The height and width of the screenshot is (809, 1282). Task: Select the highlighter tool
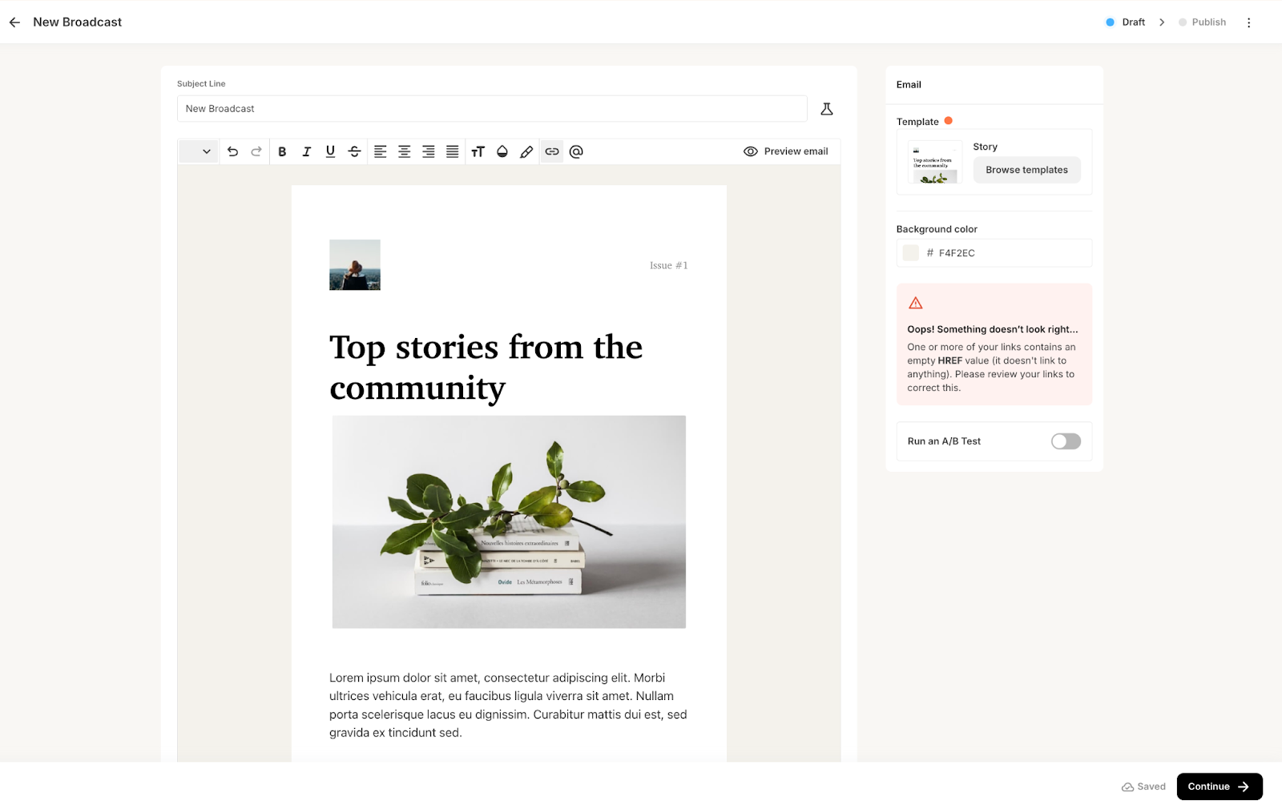526,151
